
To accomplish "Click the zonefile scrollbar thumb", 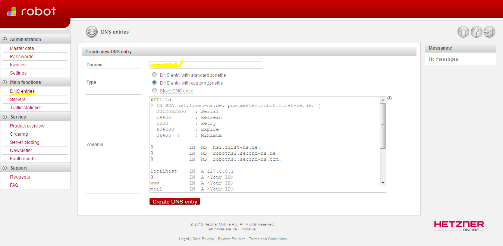I will click(x=383, y=126).
